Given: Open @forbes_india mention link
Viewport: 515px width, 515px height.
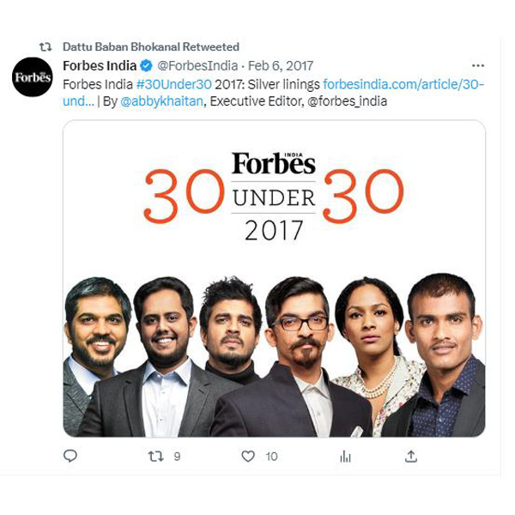Looking at the screenshot, I should (347, 101).
